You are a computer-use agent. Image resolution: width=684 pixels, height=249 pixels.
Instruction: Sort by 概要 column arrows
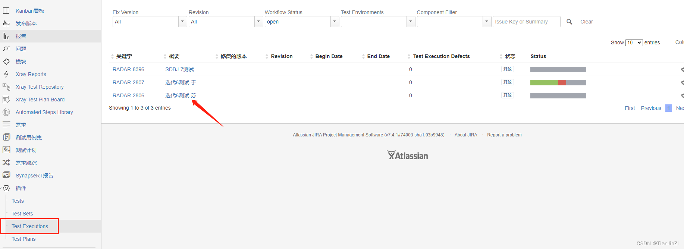click(165, 56)
